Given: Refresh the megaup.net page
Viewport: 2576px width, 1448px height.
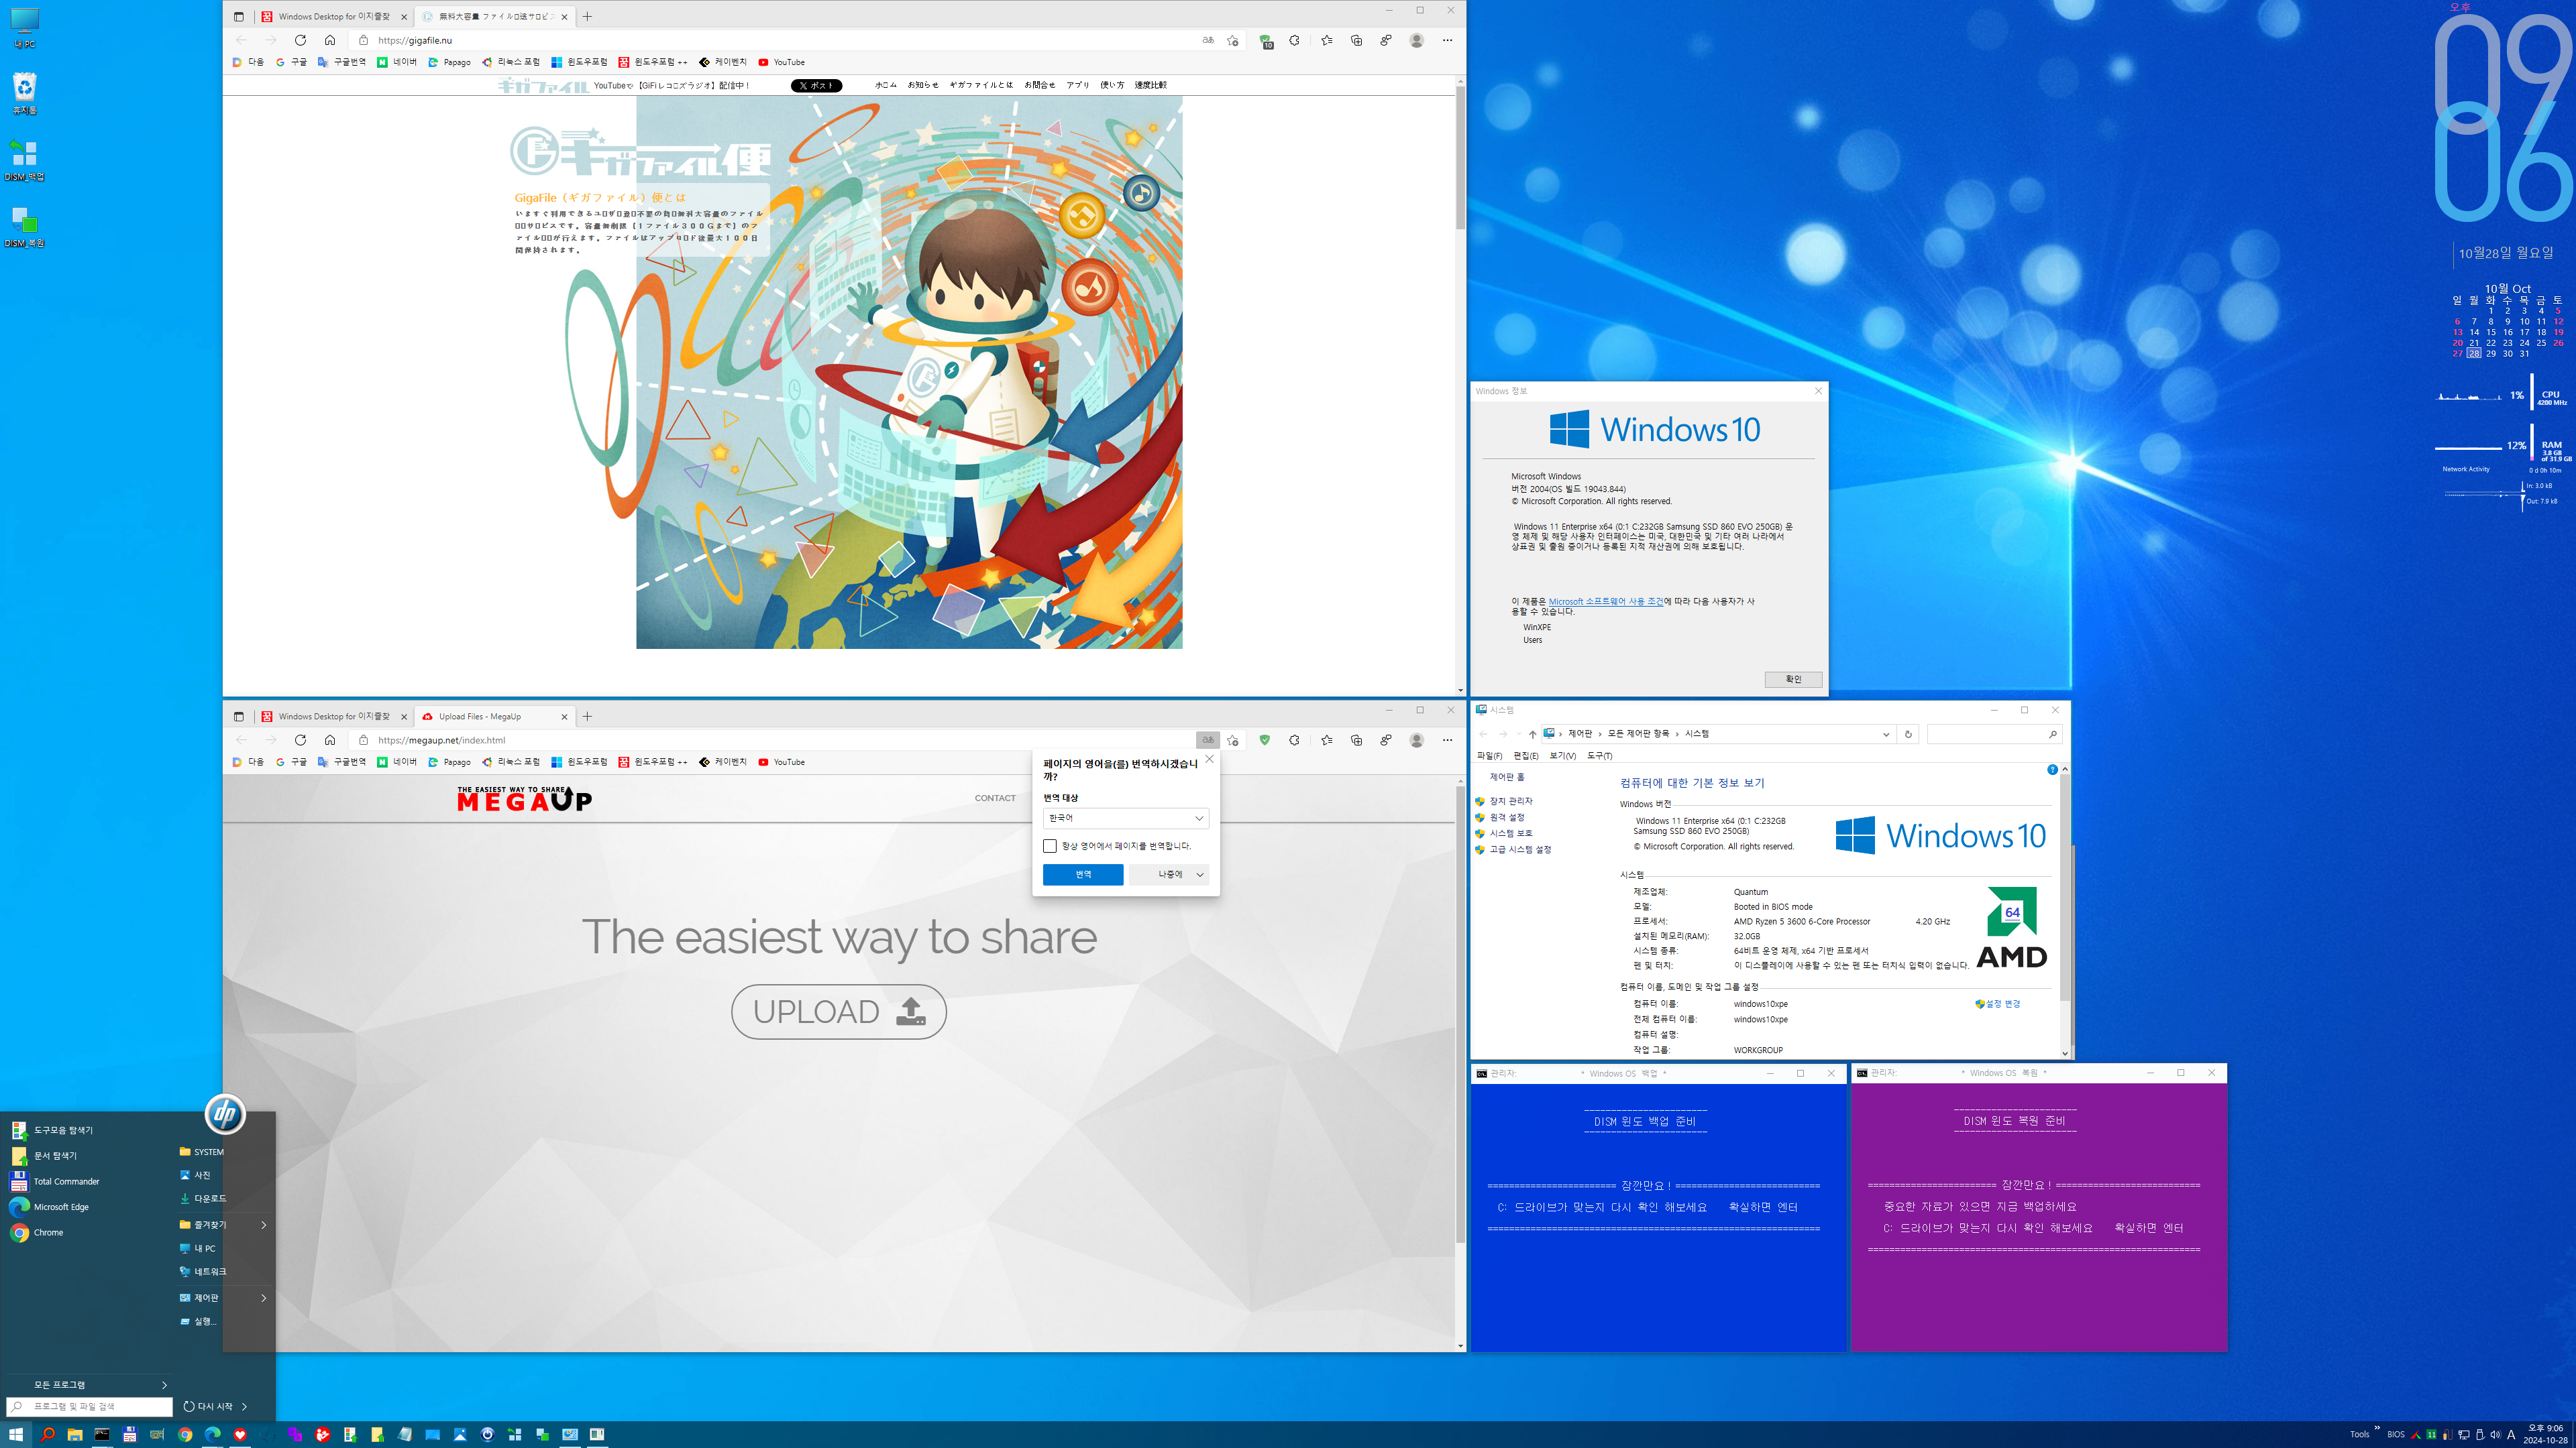Looking at the screenshot, I should pos(300,741).
